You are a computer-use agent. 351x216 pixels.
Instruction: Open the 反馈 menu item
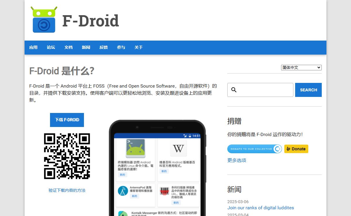point(104,47)
